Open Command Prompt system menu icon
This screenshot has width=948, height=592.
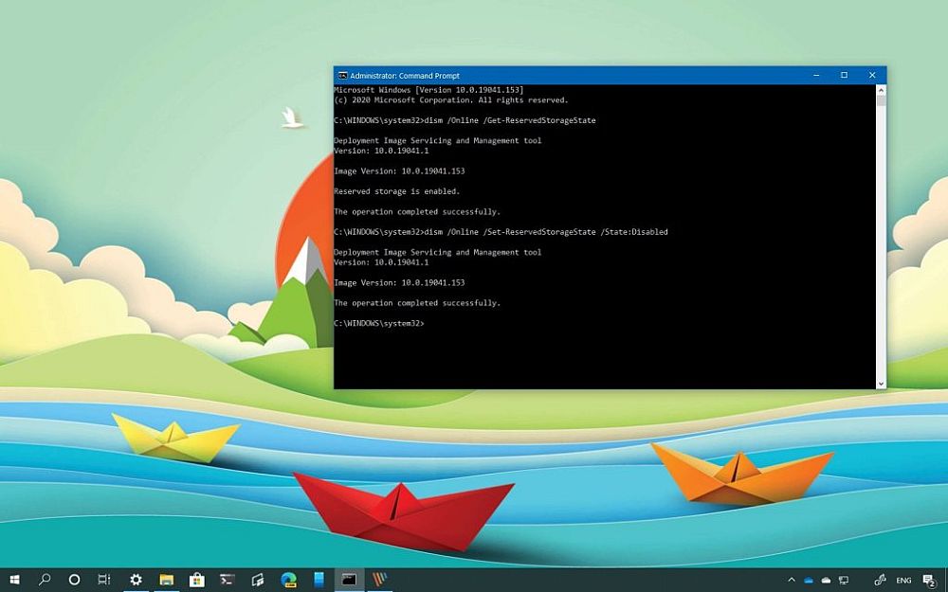click(x=342, y=76)
